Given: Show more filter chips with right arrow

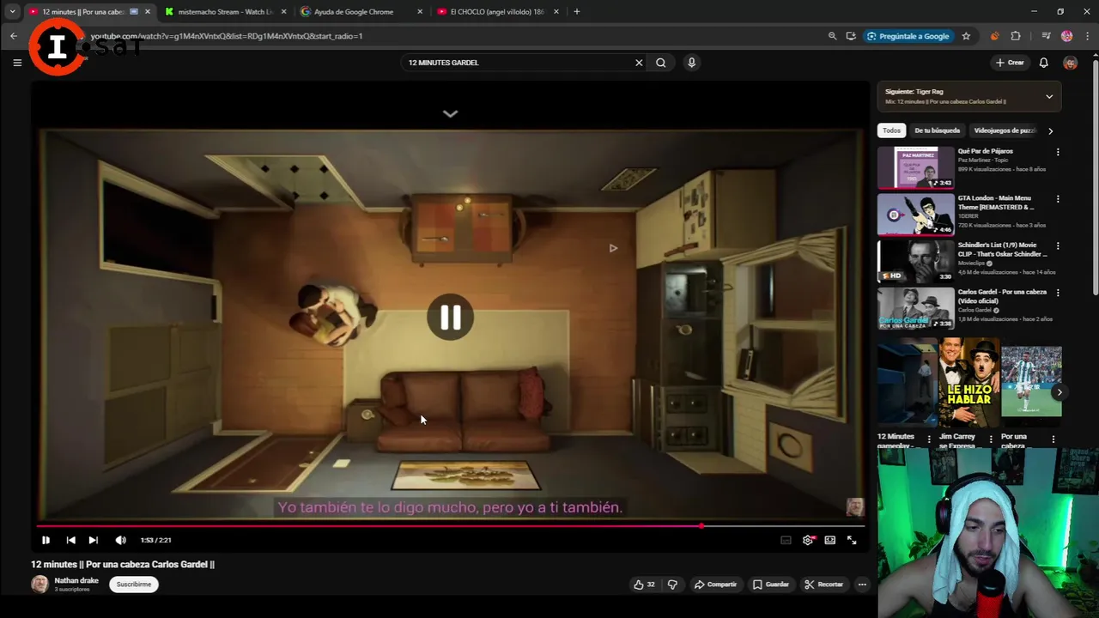Looking at the screenshot, I should point(1050,130).
